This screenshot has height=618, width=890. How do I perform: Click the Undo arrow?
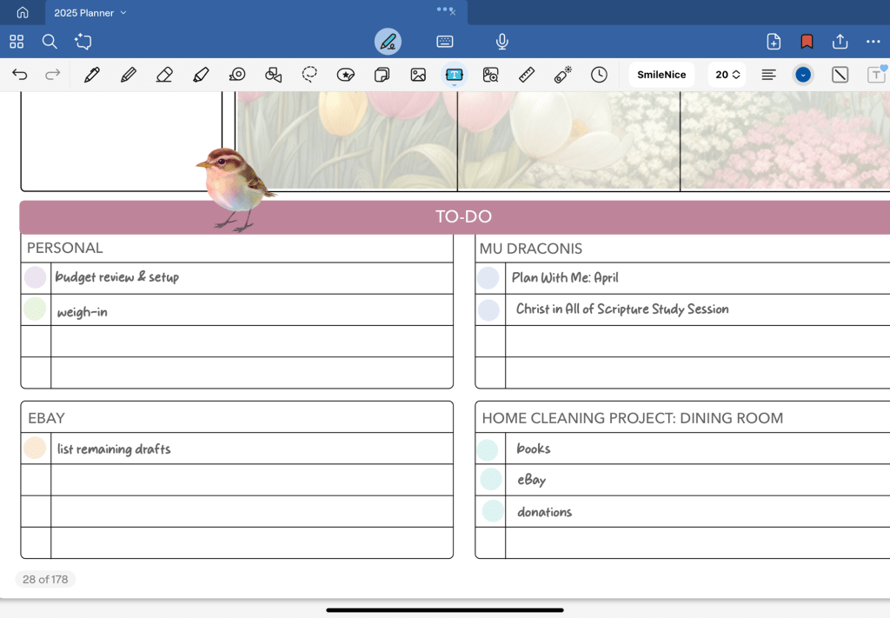[19, 75]
